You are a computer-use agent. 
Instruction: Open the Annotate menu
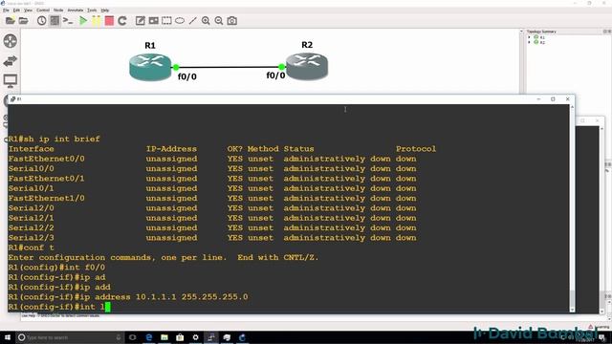pos(76,11)
